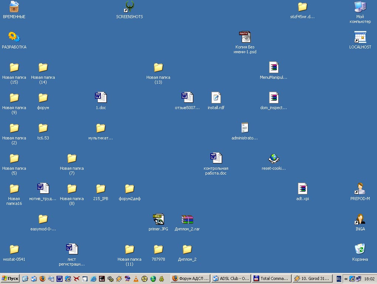Switch to the Форум АДСЛ Firefox window
Image resolution: width=377 pixels, height=284 pixels.
click(x=190, y=278)
